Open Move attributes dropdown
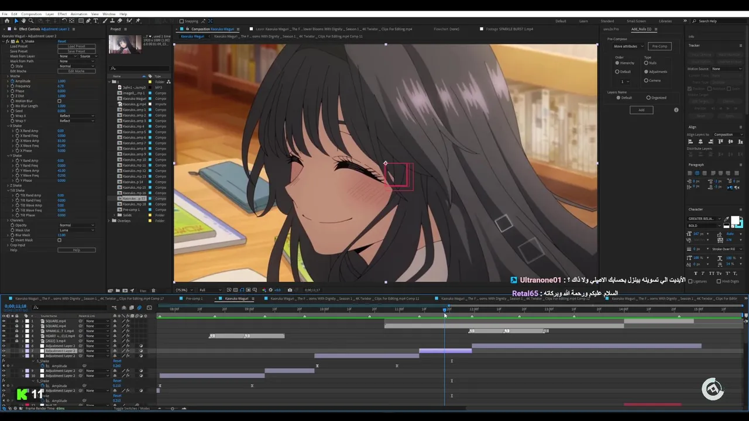The width and height of the screenshot is (749, 421). point(628,46)
